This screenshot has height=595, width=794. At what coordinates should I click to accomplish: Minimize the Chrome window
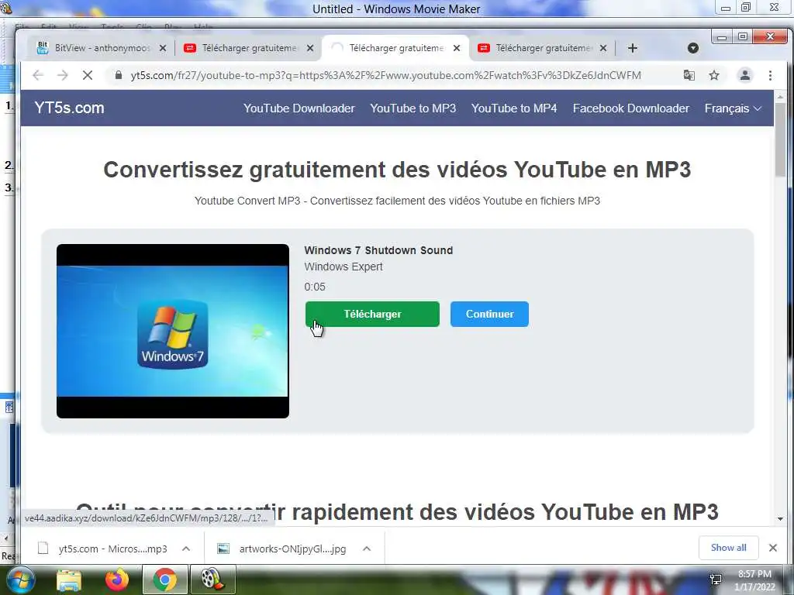722,37
